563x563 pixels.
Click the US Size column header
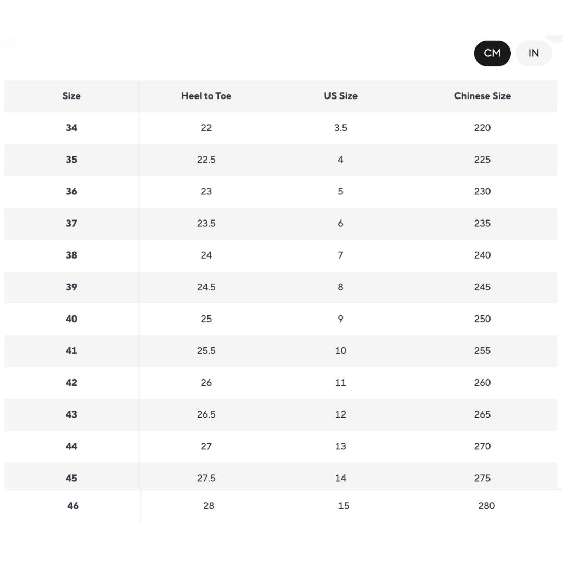(340, 96)
